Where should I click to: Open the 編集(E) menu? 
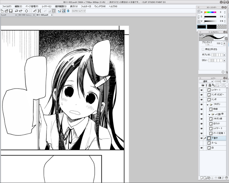point(18,6)
